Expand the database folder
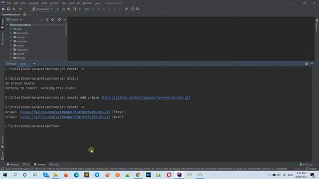The height and width of the screenshot is (179, 319). pos(11,41)
